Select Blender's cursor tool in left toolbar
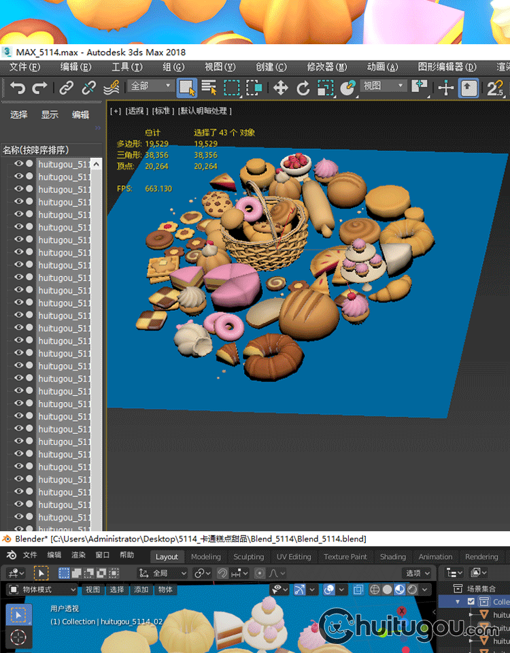The width and height of the screenshot is (510, 653). (18, 637)
